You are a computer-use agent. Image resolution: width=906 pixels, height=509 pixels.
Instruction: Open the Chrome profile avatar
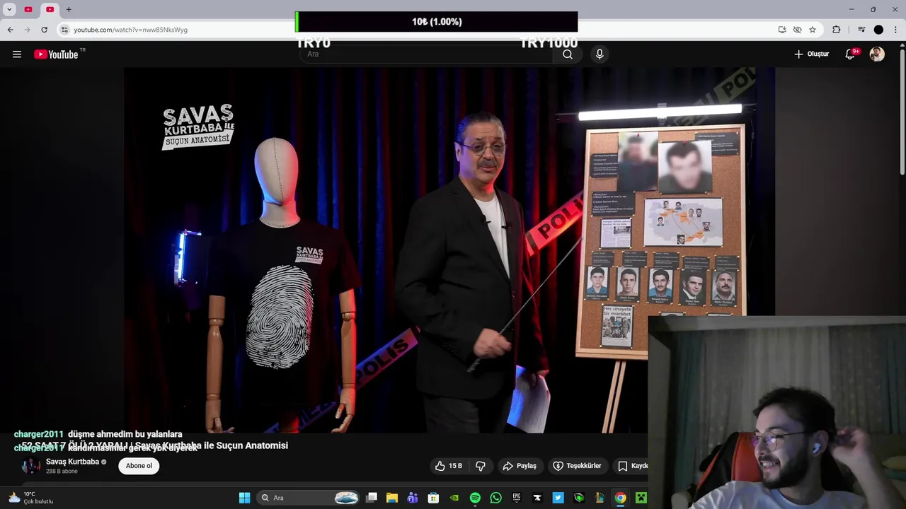[878, 30]
